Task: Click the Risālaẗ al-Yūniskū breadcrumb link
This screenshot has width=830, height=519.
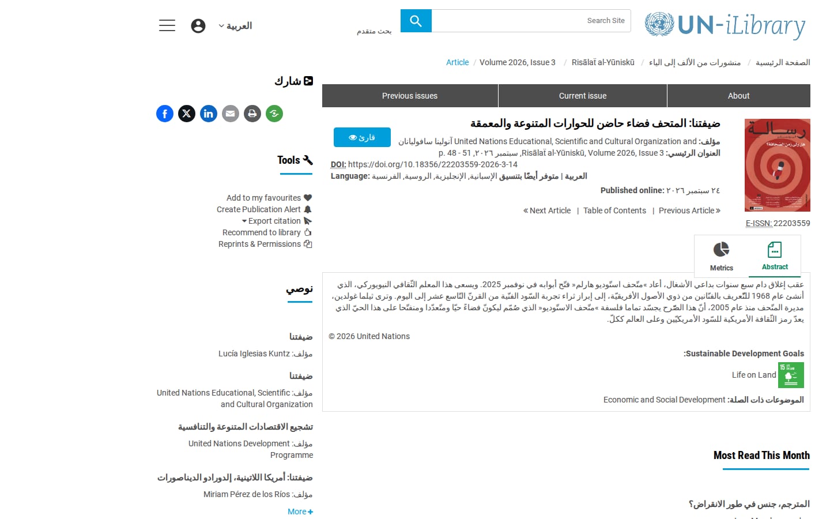Action: pyautogui.click(x=603, y=62)
